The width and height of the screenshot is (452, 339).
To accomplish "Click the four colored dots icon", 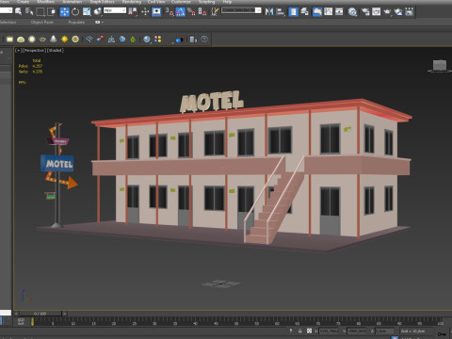I will tap(158, 40).
